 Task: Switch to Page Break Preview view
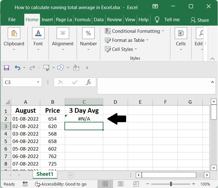[136, 184]
